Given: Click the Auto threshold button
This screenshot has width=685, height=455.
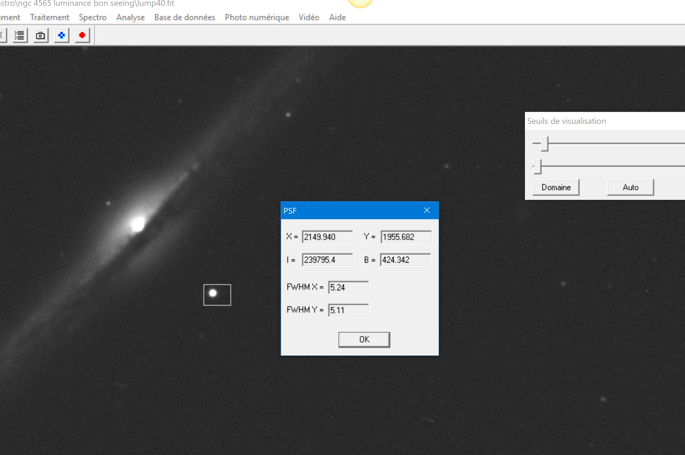Looking at the screenshot, I should click(x=630, y=187).
